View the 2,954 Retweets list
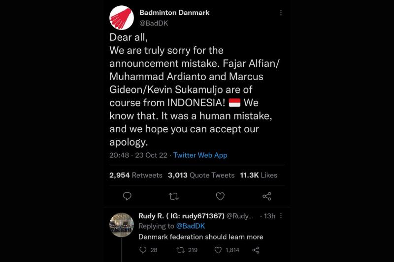This screenshot has width=394, height=262. pos(136,175)
